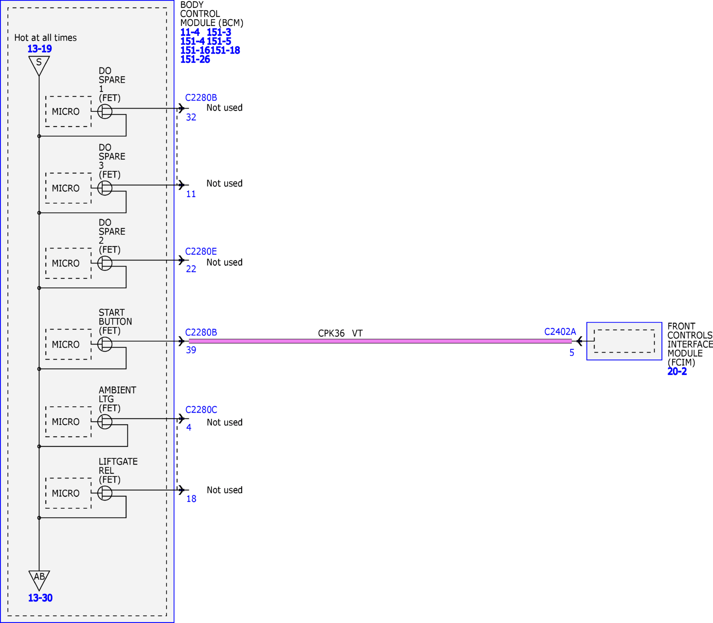Select the violet CPK36 VT wire
Image resolution: width=713 pixels, height=623 pixels.
[380, 341]
